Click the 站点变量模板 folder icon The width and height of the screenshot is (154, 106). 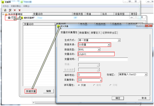click(6, 14)
